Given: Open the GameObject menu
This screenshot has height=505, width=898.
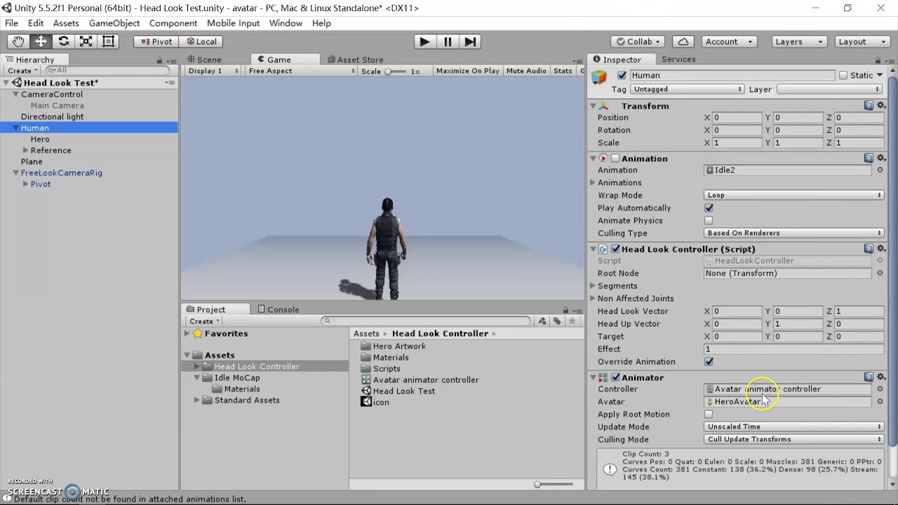Looking at the screenshot, I should (114, 23).
